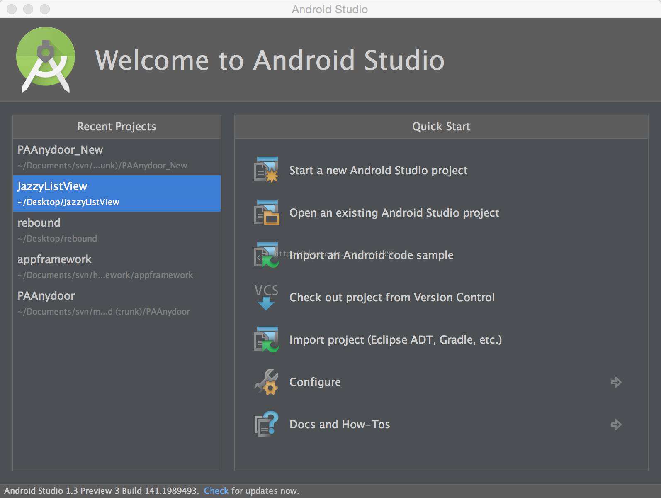661x498 pixels.
Task: Choose Import project (Eclipse ADT, Gradle, etc.)
Action: point(396,340)
